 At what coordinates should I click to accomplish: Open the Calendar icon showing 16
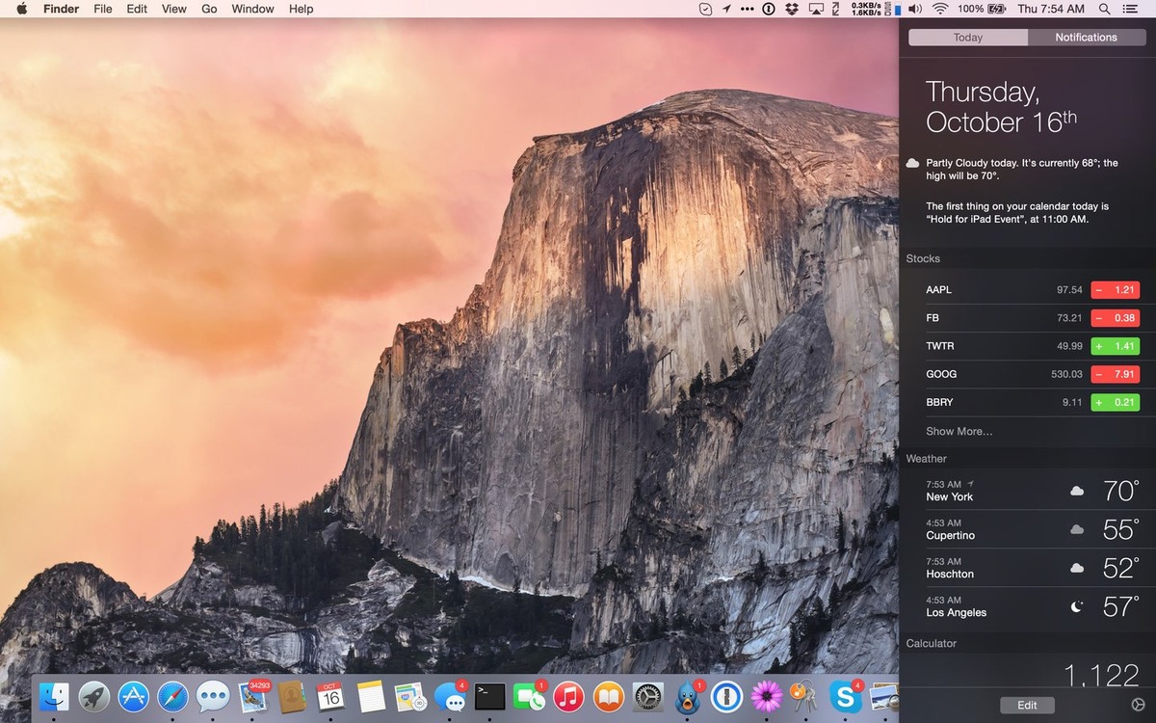tap(331, 696)
